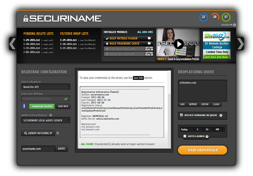Open the All Add-Ons link
The image size is (253, 176).
(x=145, y=32)
